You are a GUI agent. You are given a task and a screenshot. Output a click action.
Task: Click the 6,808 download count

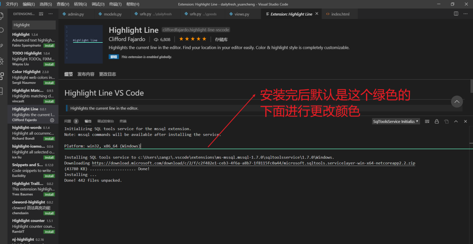(162, 39)
